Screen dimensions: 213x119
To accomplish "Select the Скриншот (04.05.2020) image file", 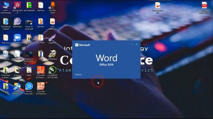I will 29,57.
